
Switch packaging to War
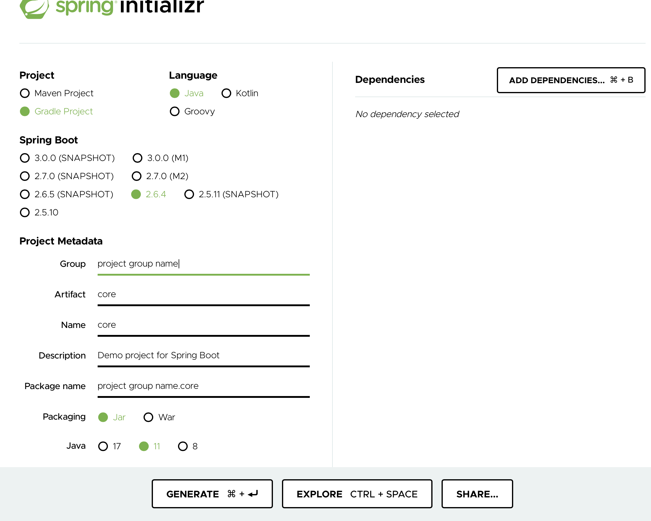coord(148,417)
